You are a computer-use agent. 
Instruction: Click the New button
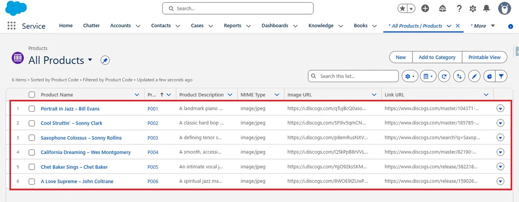pyautogui.click(x=401, y=57)
